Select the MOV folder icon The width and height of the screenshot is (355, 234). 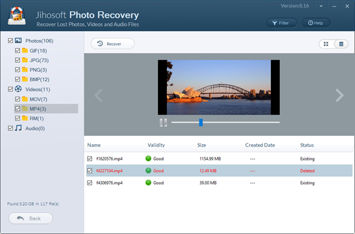(25, 99)
